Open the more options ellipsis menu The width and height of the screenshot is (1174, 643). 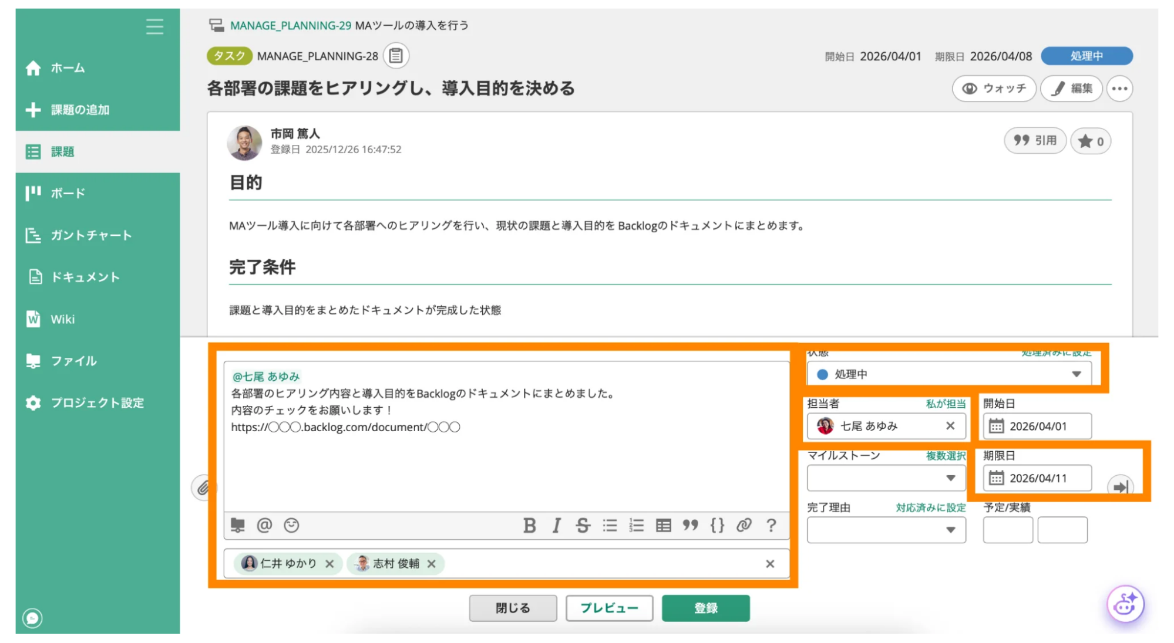coord(1119,89)
